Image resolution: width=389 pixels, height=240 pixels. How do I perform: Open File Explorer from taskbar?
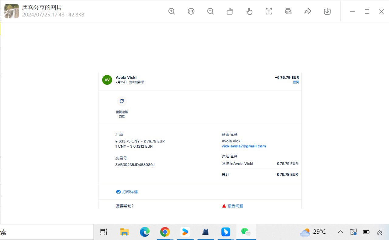tap(124, 232)
